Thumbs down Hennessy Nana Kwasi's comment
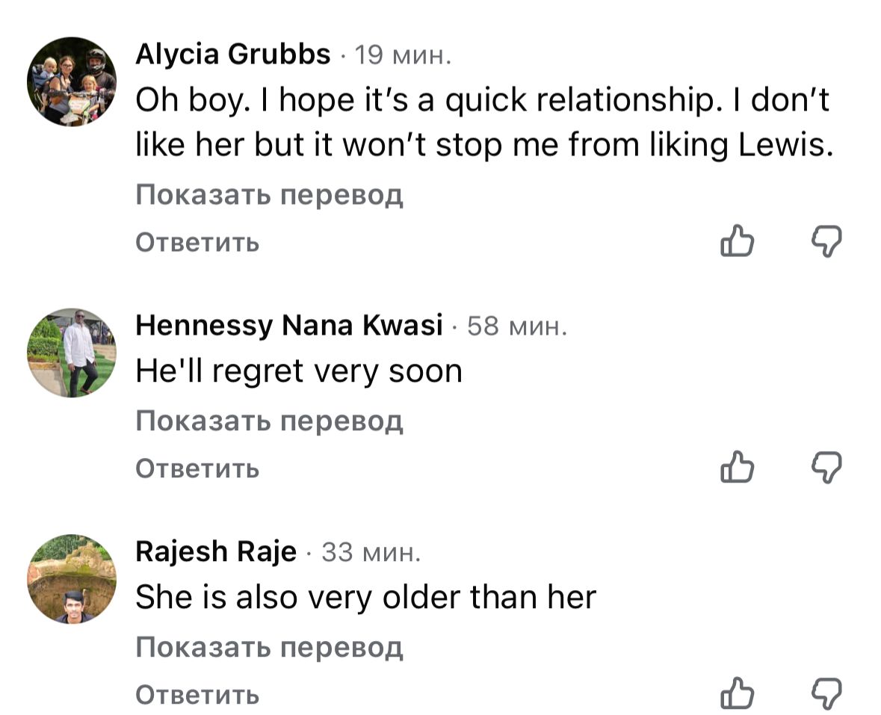The width and height of the screenshot is (881, 715). 826,468
